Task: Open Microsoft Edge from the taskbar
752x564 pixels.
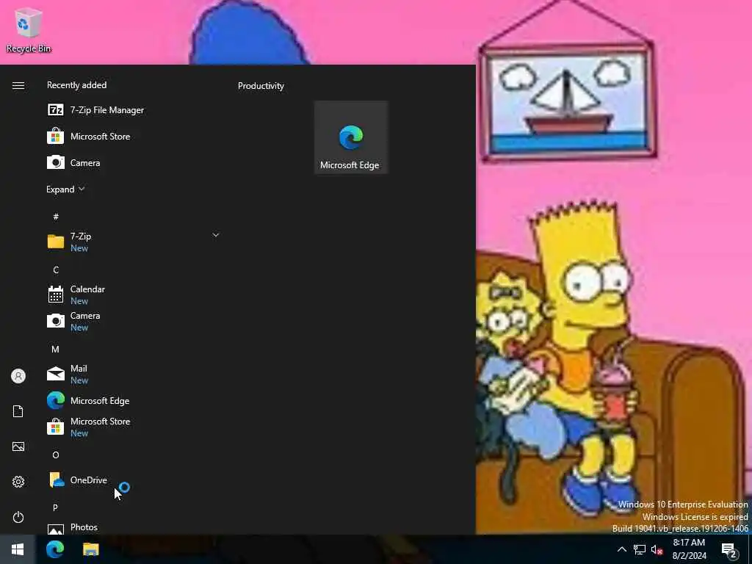Action: pos(55,549)
